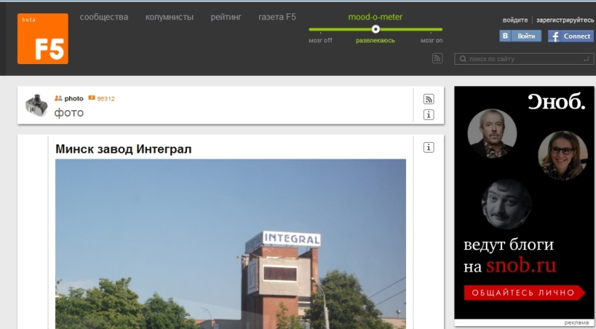This screenshot has height=329, width=596.
Task: Click the Facebook Connect button
Action: click(571, 36)
